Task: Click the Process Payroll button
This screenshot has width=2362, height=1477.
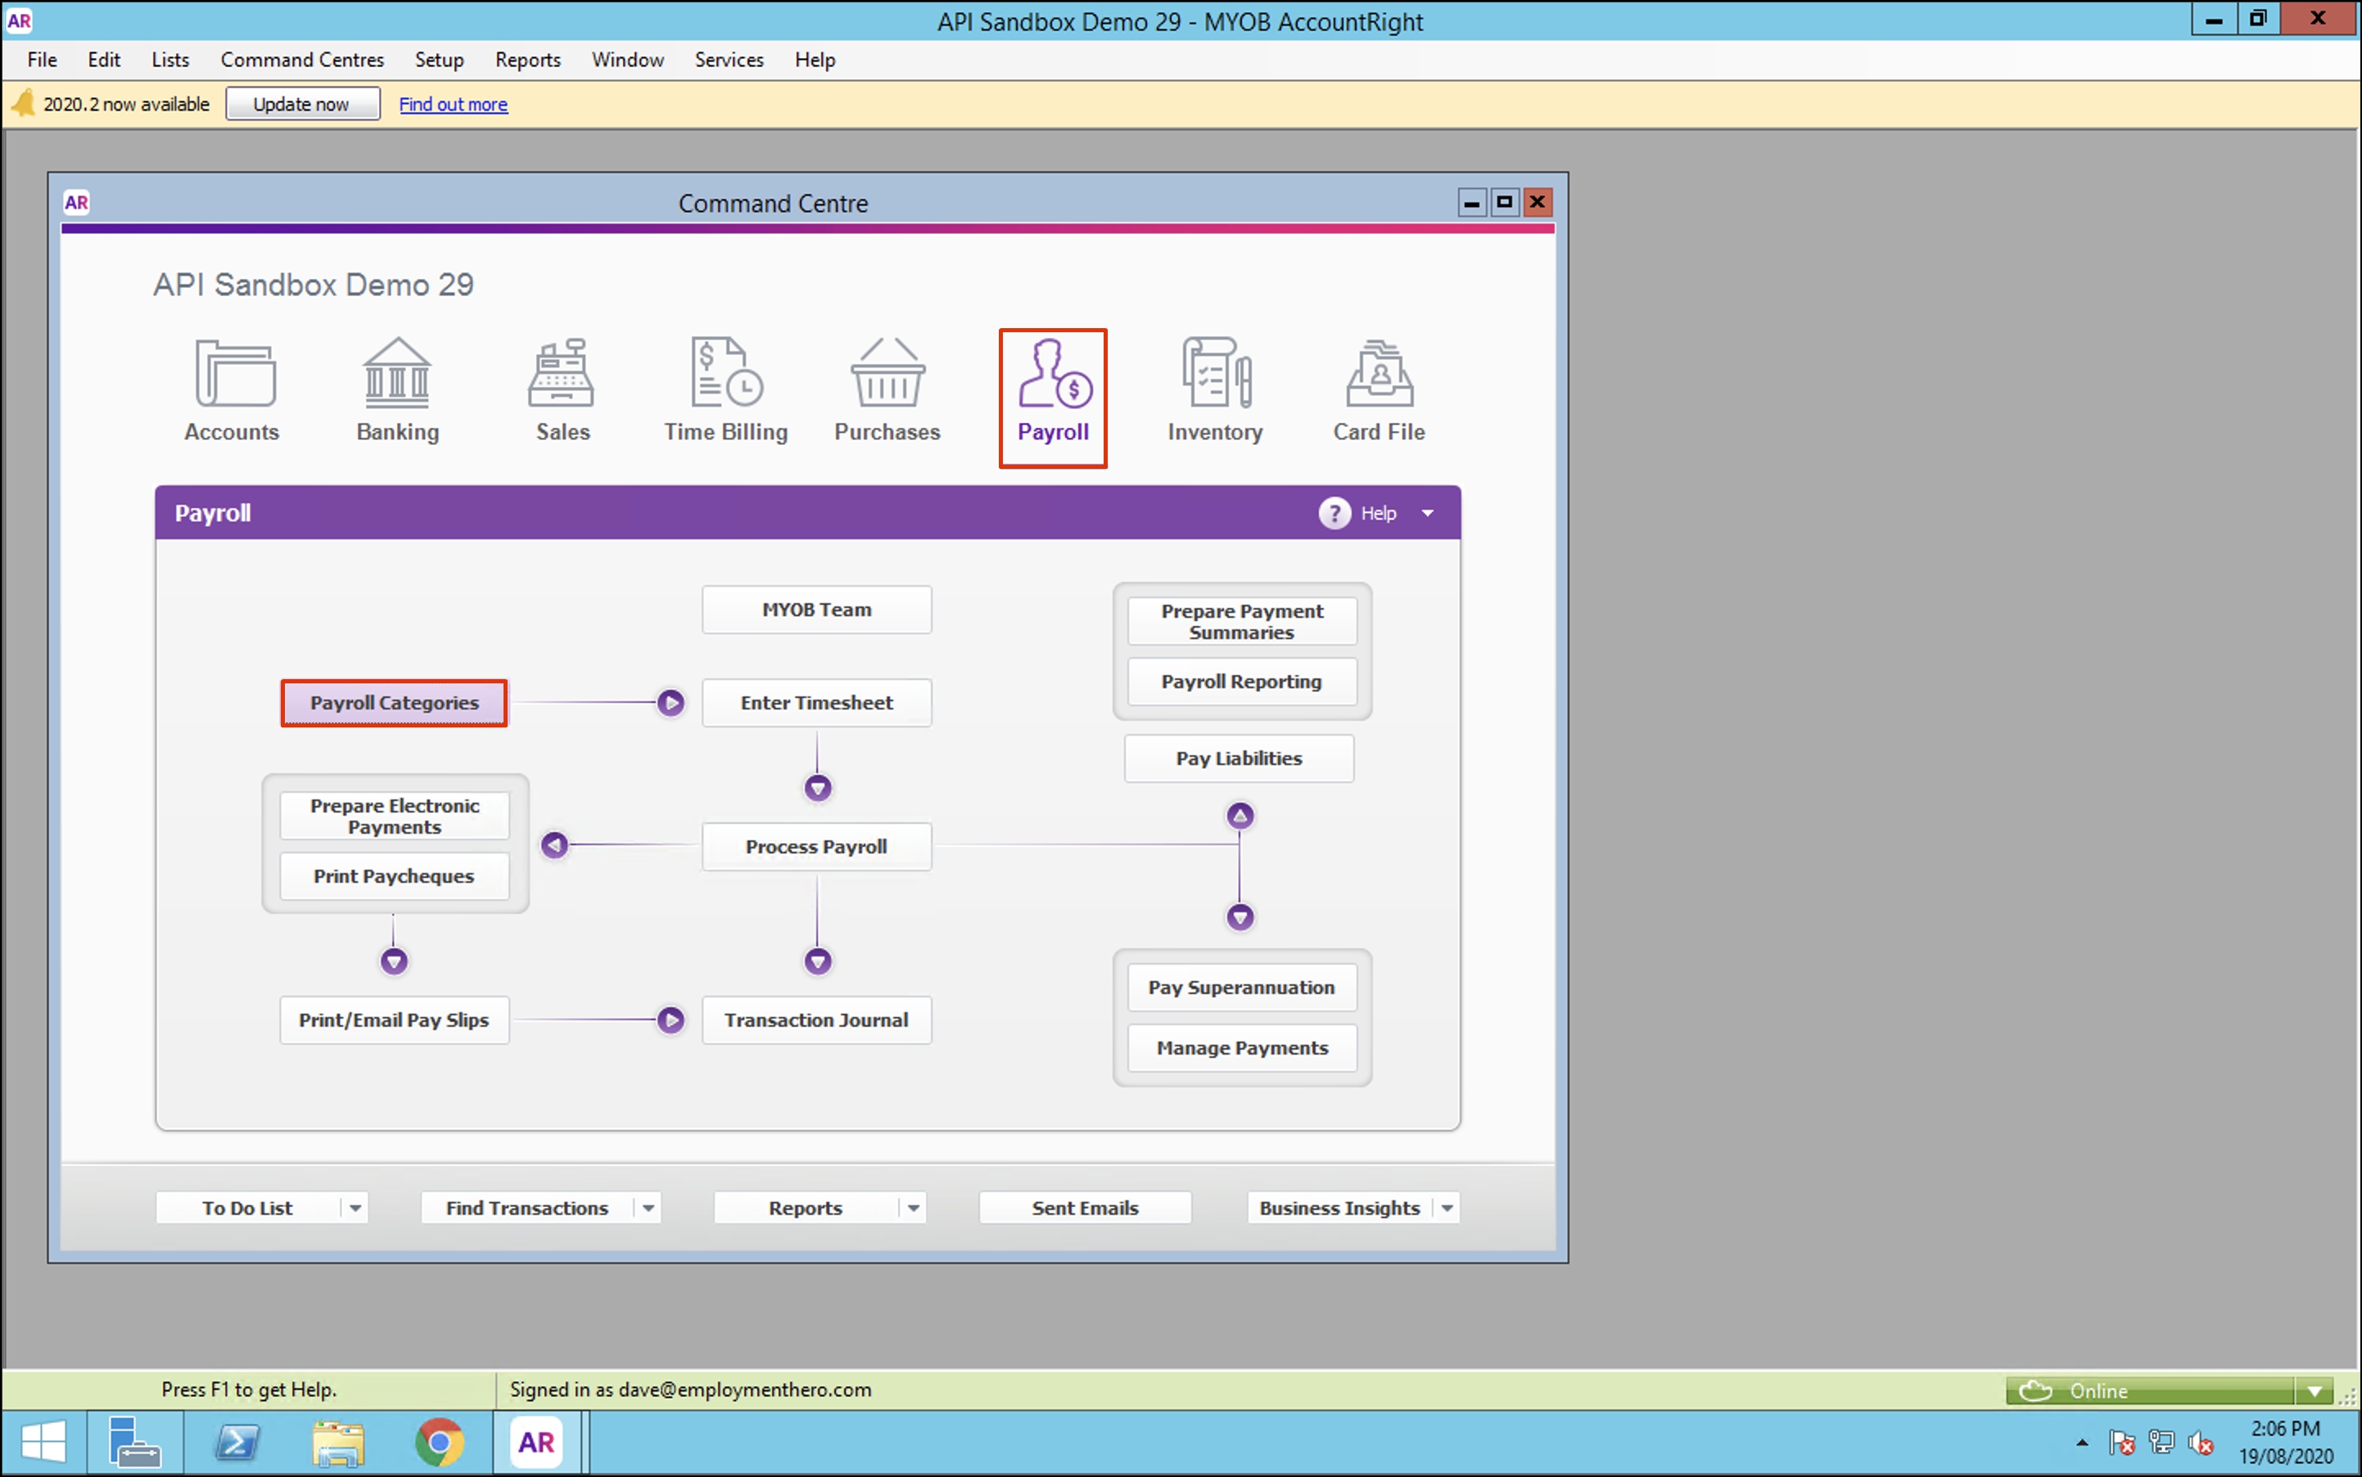Action: coord(816,846)
